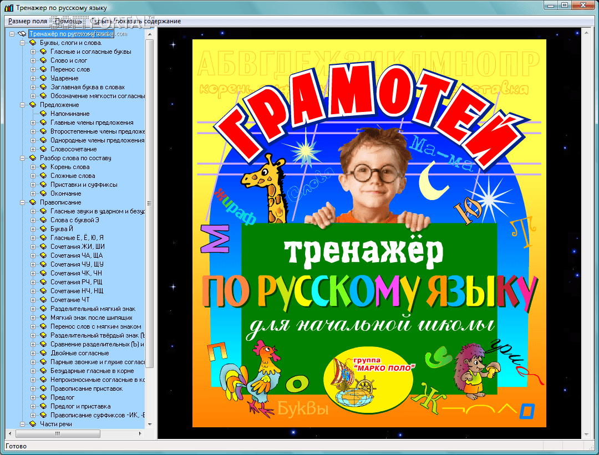Click Скрыть/показать содержание menu item
Image resolution: width=599 pixels, height=455 pixels.
tap(136, 21)
